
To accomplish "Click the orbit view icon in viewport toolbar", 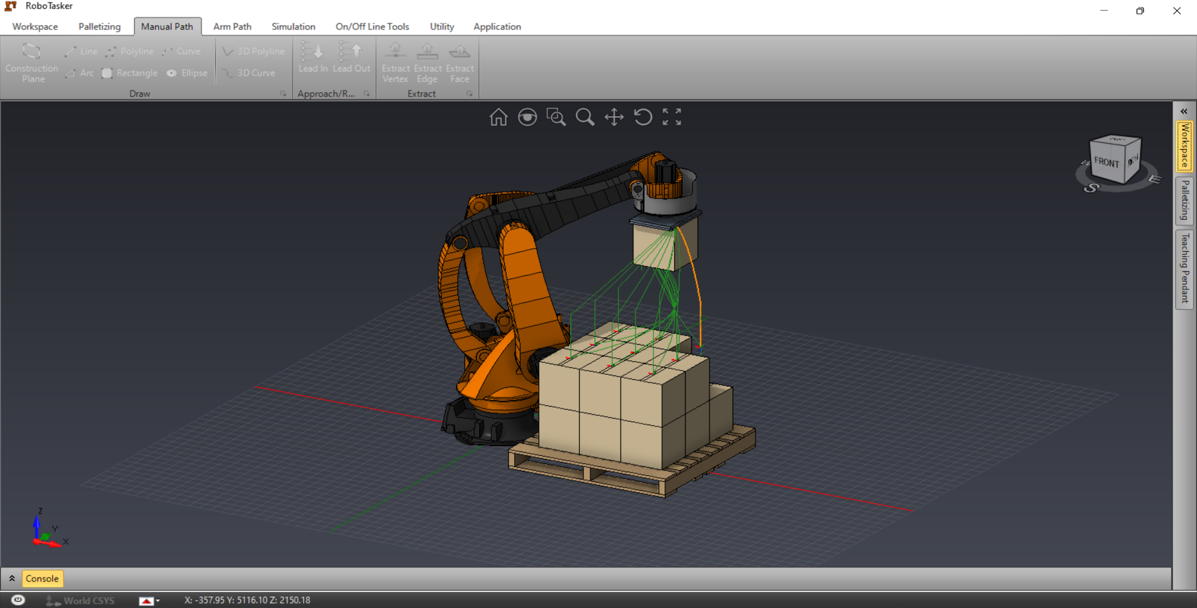I will pyautogui.click(x=527, y=117).
